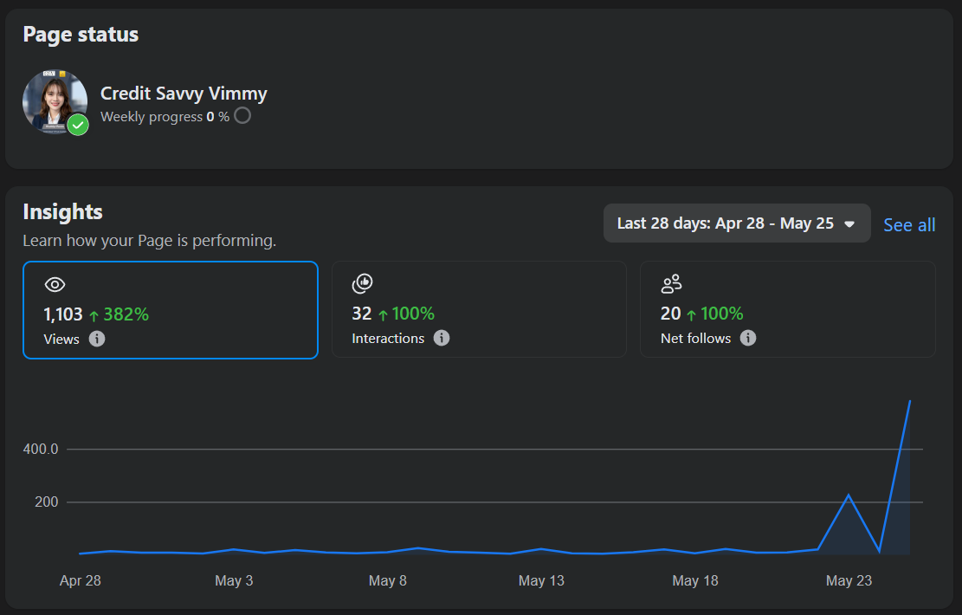The width and height of the screenshot is (962, 615).
Task: Click the Net follows people icon
Action: 671,283
